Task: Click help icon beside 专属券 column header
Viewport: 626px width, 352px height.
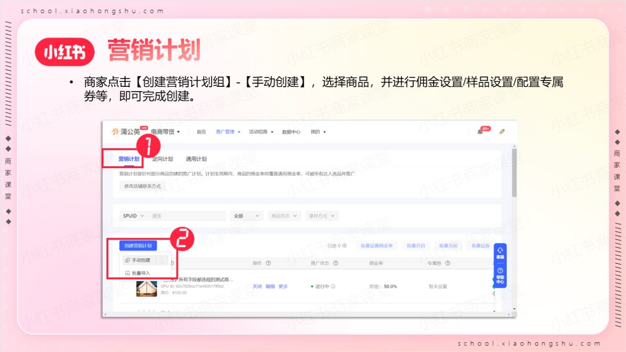Action: tap(447, 263)
